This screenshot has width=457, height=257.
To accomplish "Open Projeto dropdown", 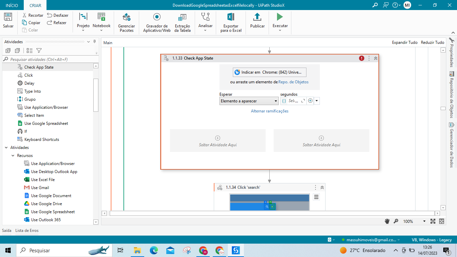I will 83,22.
